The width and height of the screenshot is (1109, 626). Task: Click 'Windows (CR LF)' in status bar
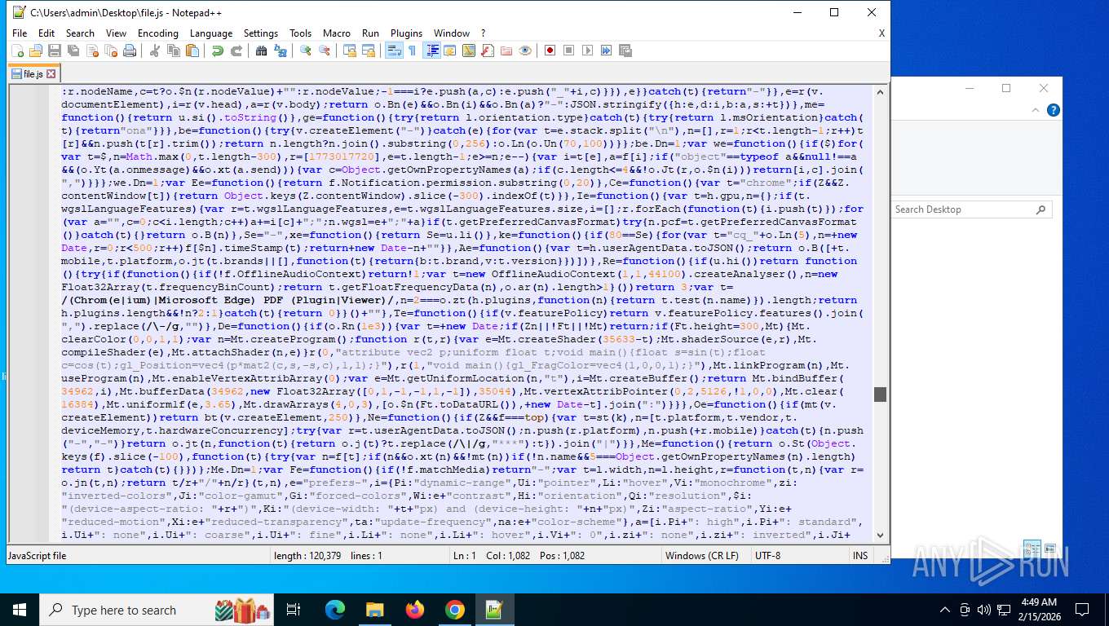pos(701,556)
